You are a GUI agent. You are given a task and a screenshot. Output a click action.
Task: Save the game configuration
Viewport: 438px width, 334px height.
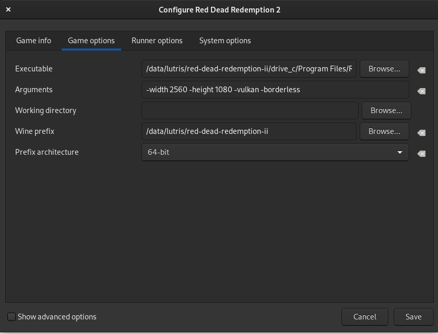[413, 317]
